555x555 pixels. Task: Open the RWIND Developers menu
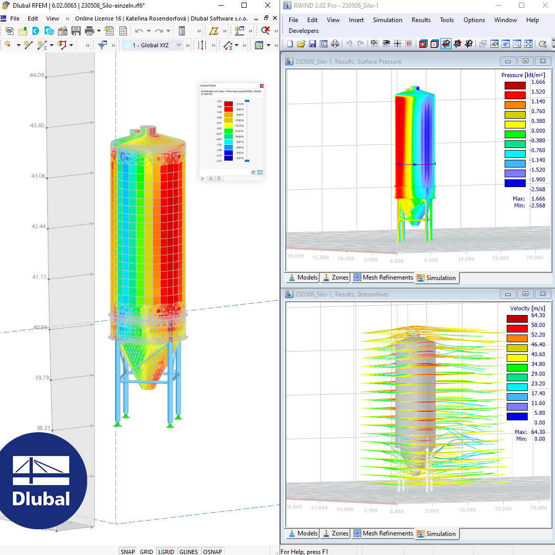303,31
